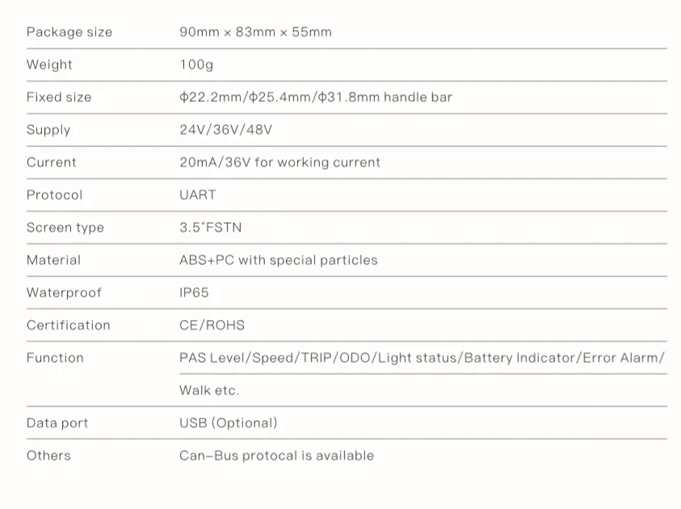Click the USB (Optional) data port value
681x509 pixels.
click(228, 423)
